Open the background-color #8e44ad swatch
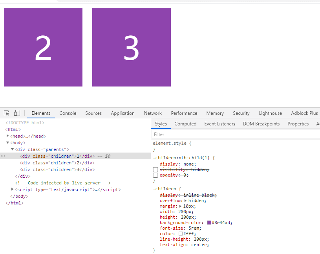This screenshot has width=320, height=254. 209,223
